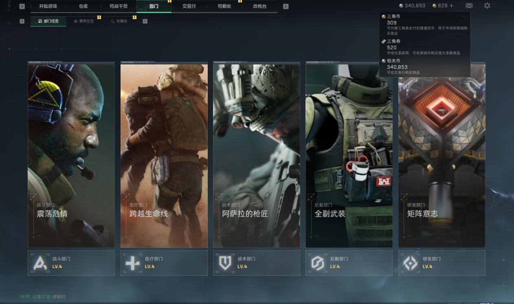Open the 赛季任务 sub-tab
Screen dimensions: 514x304
(84, 21)
